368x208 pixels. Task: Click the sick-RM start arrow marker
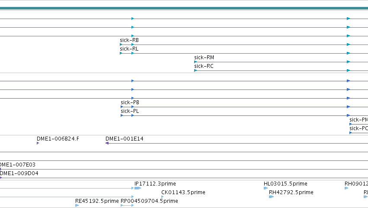(x=195, y=62)
